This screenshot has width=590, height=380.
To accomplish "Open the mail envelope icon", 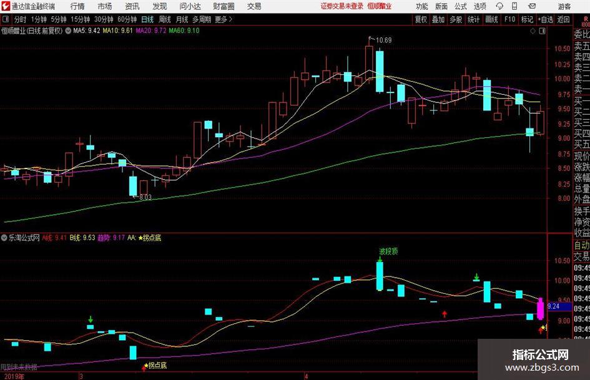I will [532, 6].
